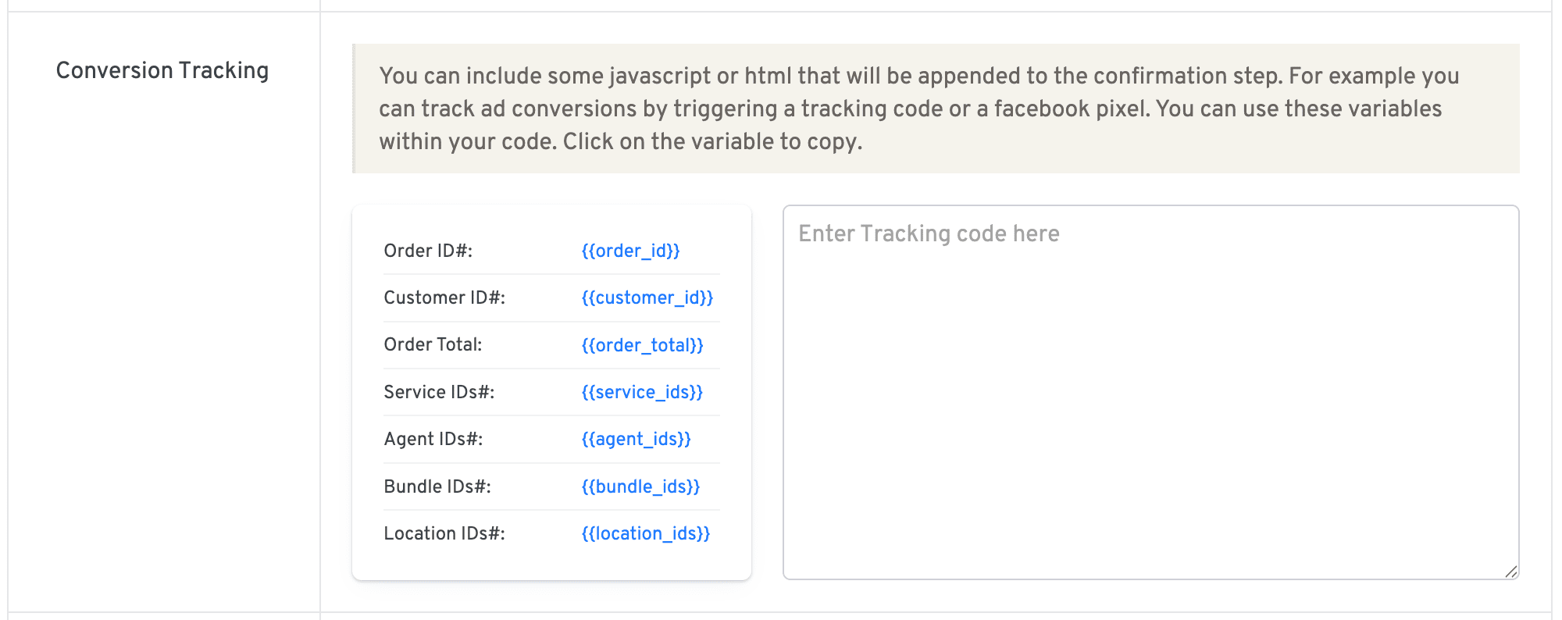Image resolution: width=1562 pixels, height=620 pixels.
Task: Click the 'Service IDs#:' row label
Action: pos(439,392)
